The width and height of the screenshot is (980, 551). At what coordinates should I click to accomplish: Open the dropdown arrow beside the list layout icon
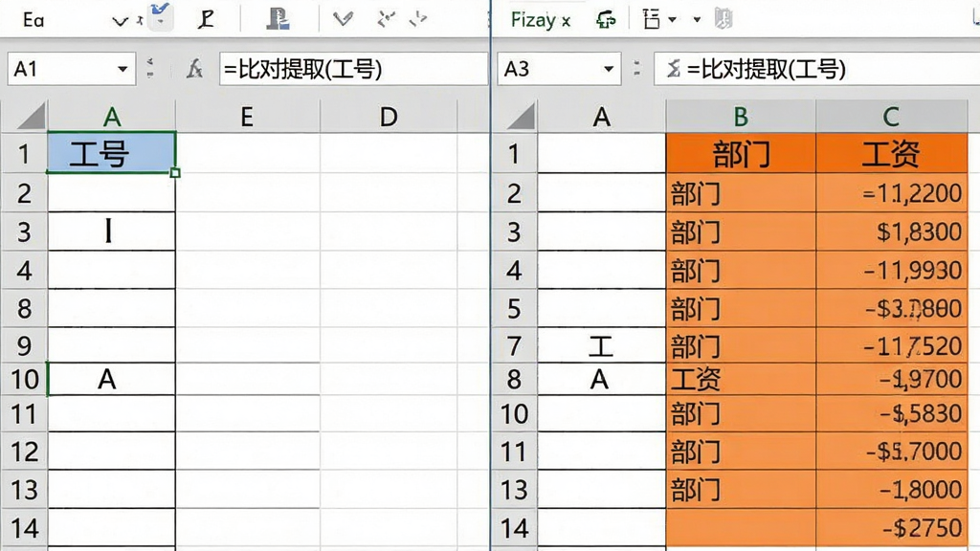(673, 20)
